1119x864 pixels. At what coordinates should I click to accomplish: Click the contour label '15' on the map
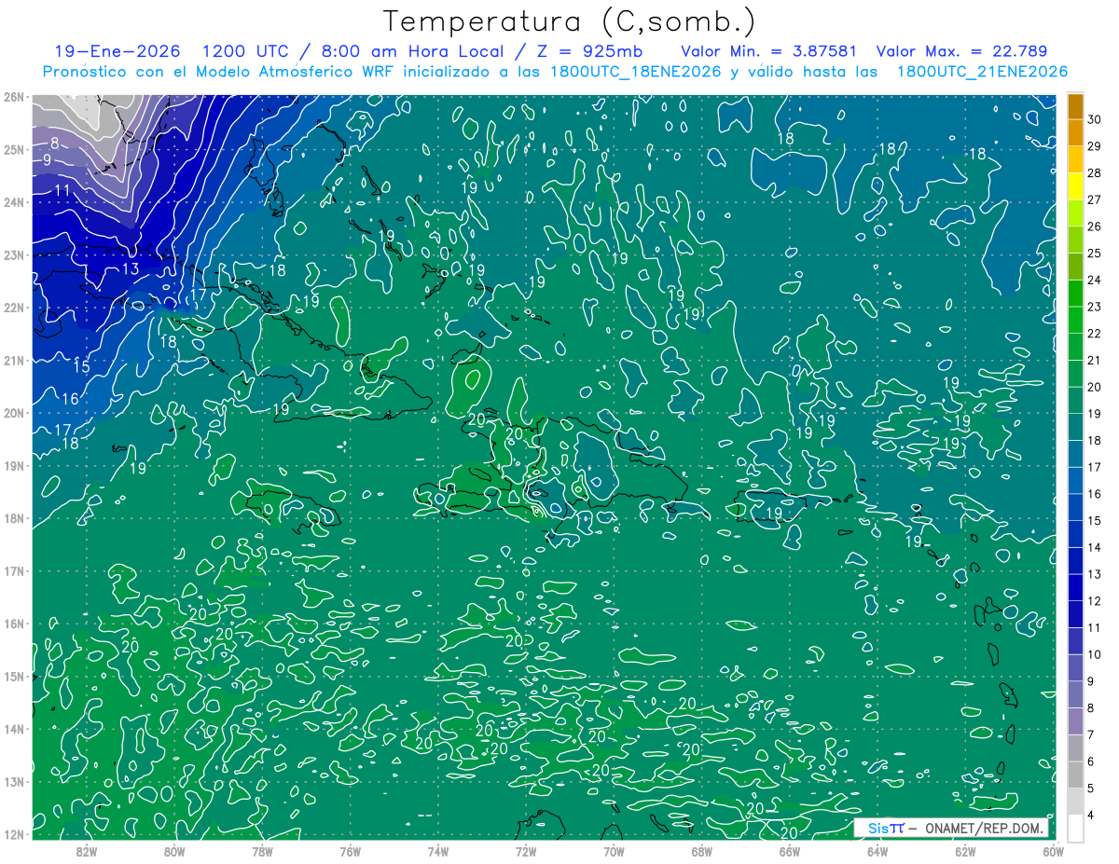82,367
